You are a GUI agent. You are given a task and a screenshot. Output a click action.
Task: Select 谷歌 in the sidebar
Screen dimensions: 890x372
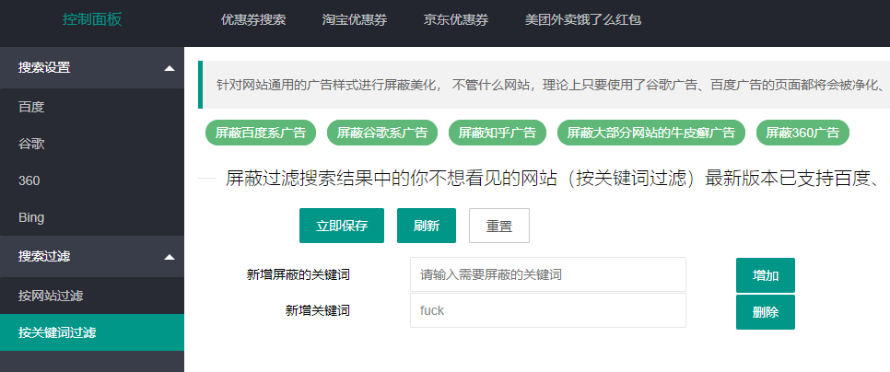[x=92, y=144]
